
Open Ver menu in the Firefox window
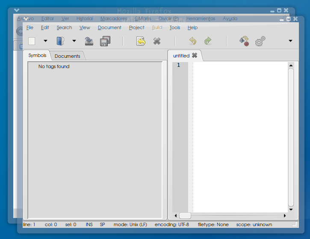(x=65, y=18)
